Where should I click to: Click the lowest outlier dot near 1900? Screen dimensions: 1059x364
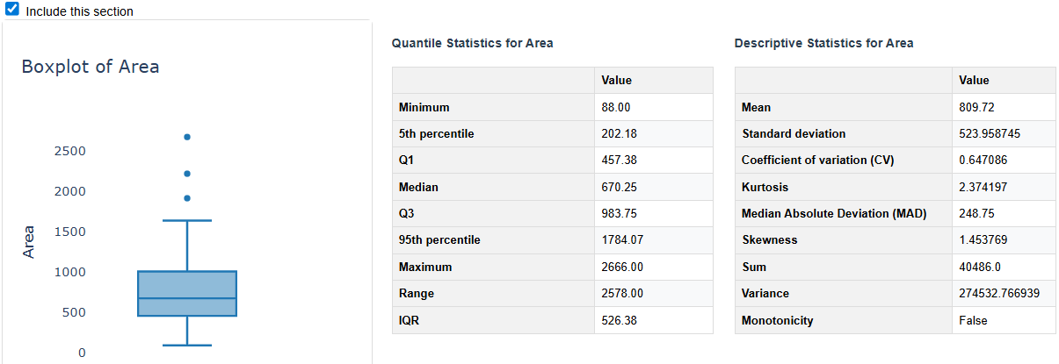point(187,198)
